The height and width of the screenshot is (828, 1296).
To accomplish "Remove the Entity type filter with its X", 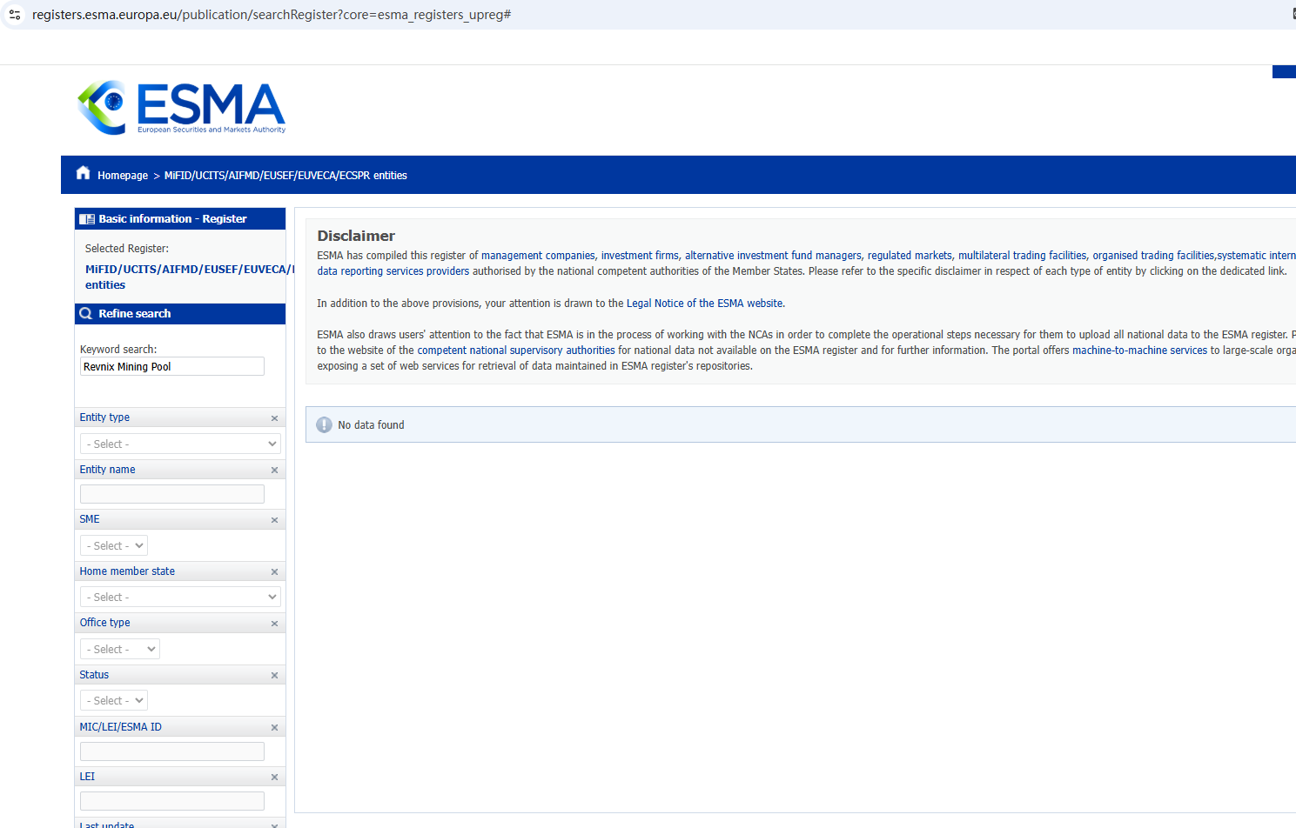I will (x=274, y=418).
